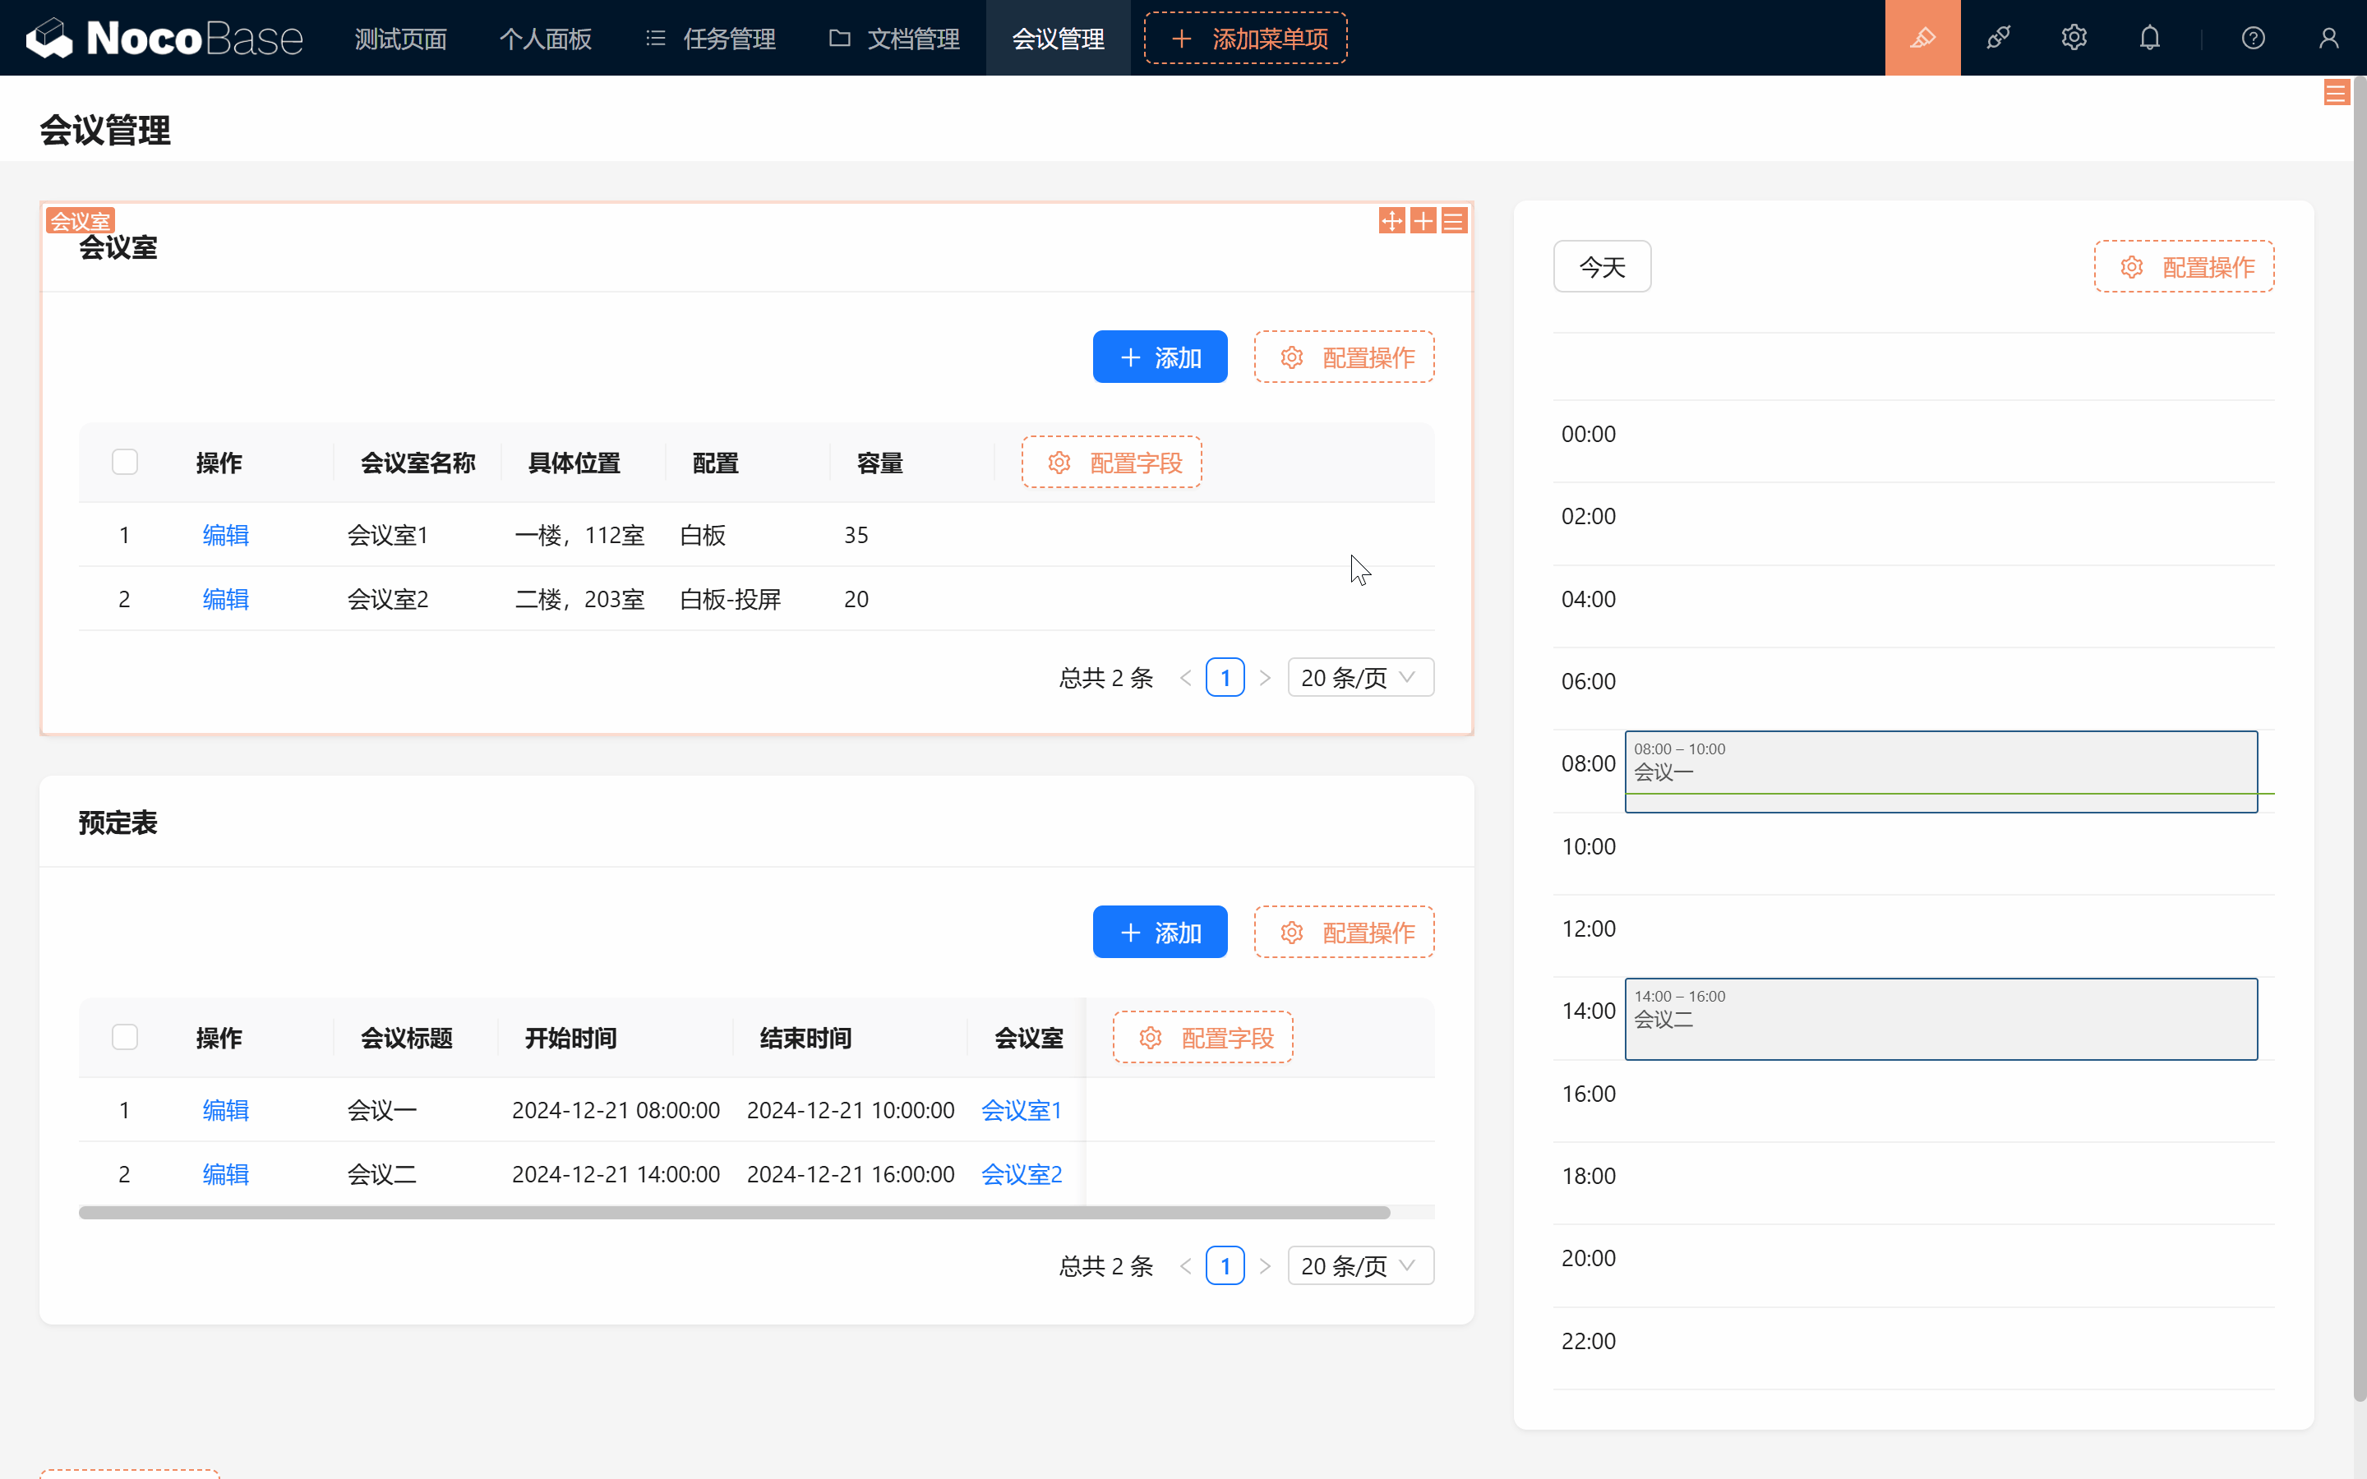
Task: Select all rows in 会议室 table
Action: point(124,462)
